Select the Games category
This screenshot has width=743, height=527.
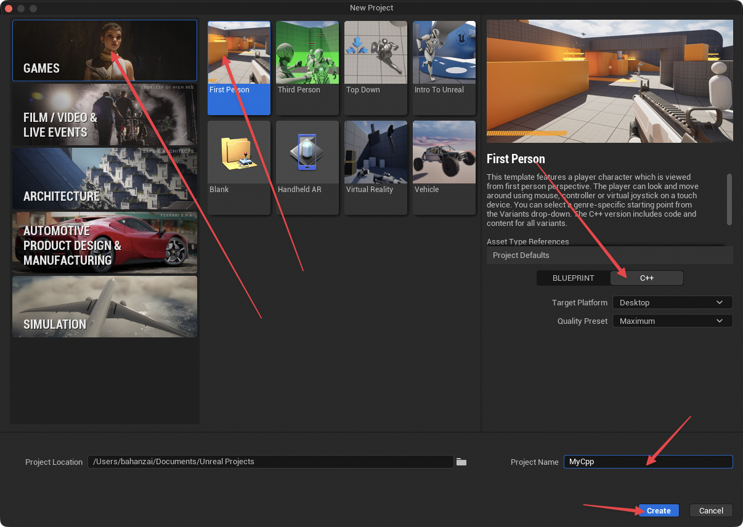point(105,50)
